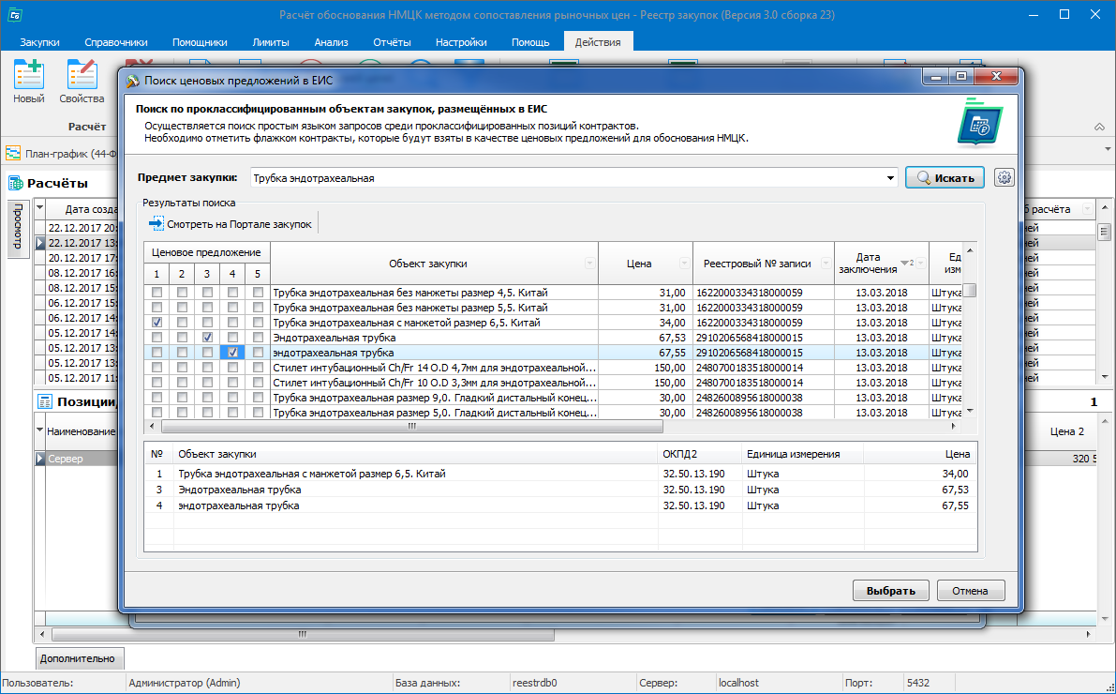Click scroll-down arrow of search results grid
The width and height of the screenshot is (1116, 694).
(970, 411)
